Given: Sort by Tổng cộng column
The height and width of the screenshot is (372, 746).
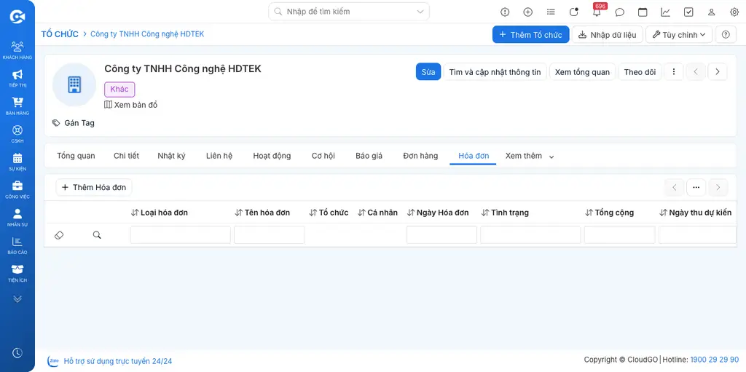Looking at the screenshot, I should (610, 213).
